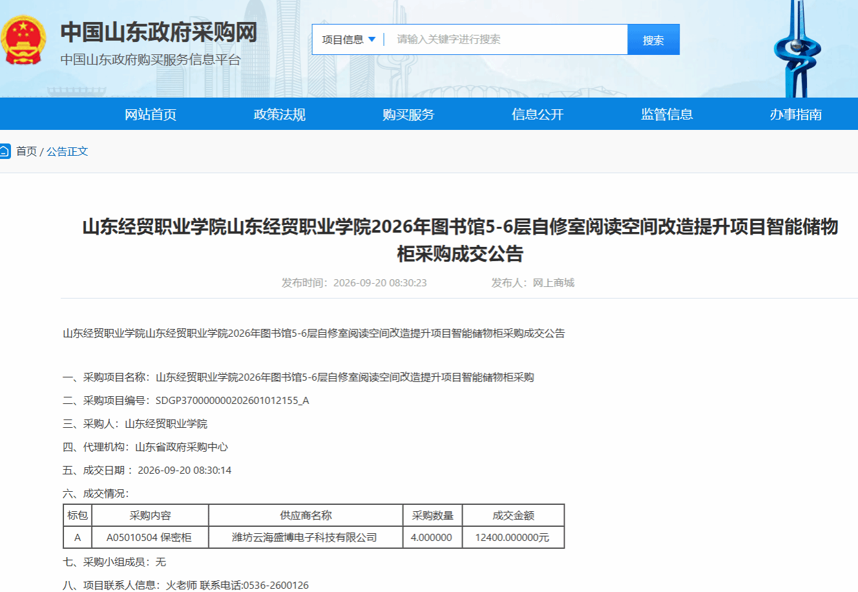Image resolution: width=858 pixels, height=592 pixels.
Task: Click the national emblem logo icon
Action: coord(23,41)
